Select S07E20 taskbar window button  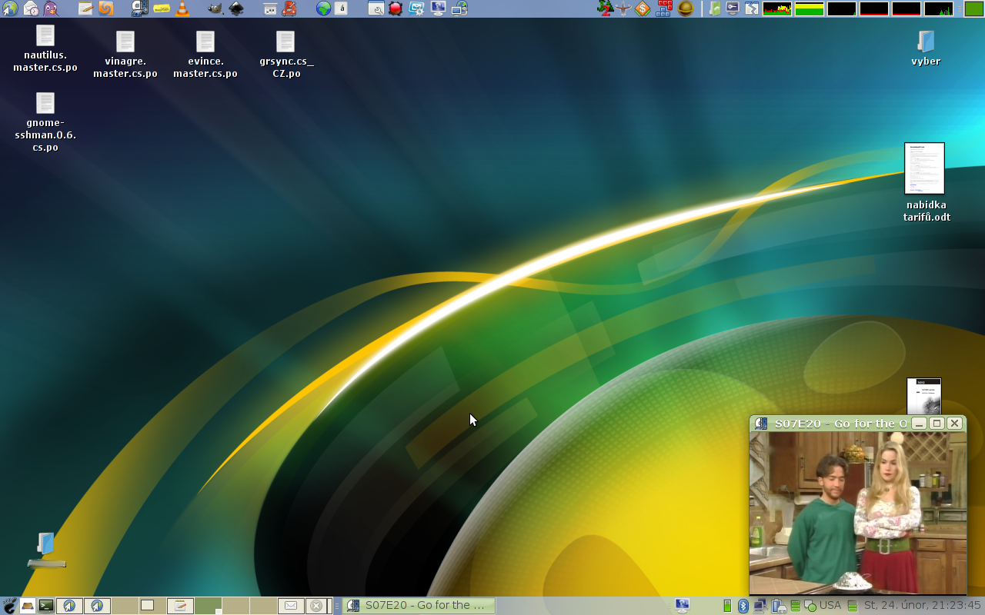click(x=419, y=606)
